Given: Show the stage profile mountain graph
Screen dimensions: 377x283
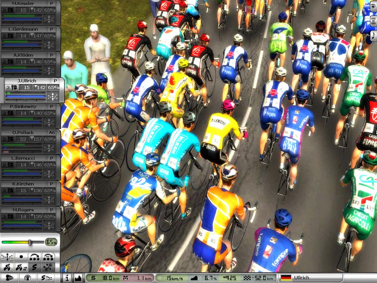Looking at the screenshot, I should click(x=78, y=278).
